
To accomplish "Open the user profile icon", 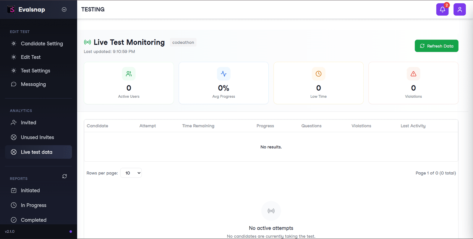I will pyautogui.click(x=460, y=9).
